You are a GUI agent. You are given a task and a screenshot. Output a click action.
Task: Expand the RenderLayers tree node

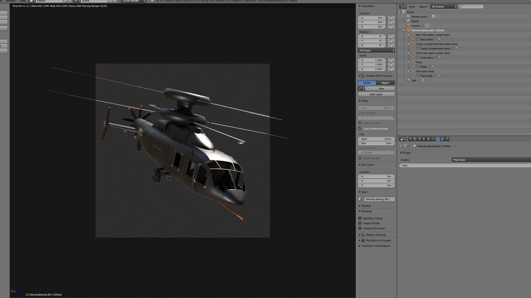point(404,17)
